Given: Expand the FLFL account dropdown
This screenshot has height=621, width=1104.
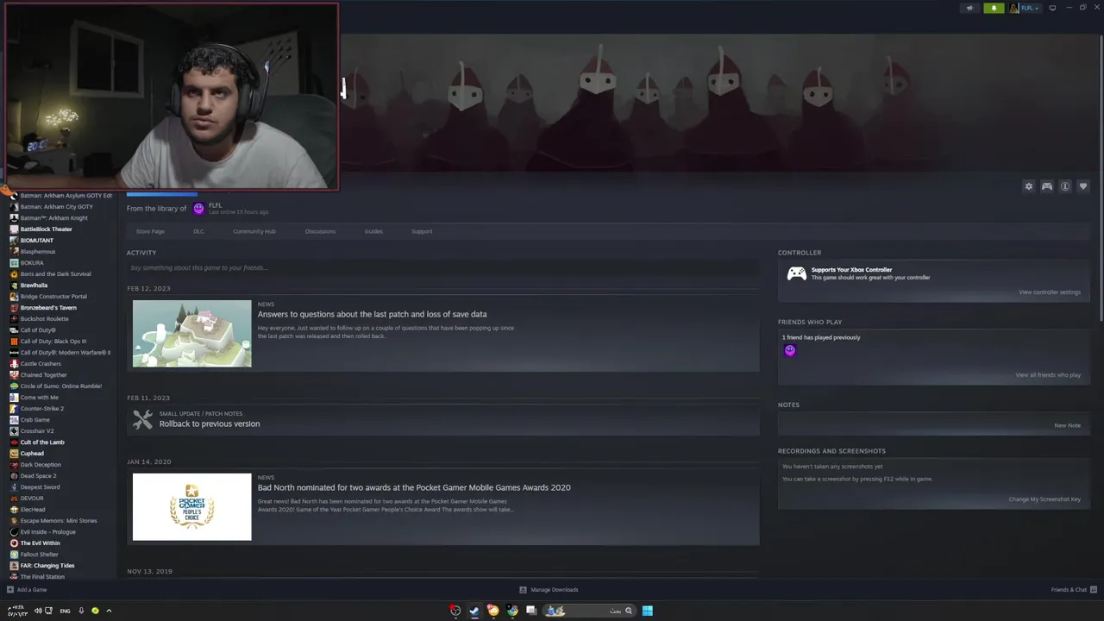Looking at the screenshot, I should (1025, 8).
